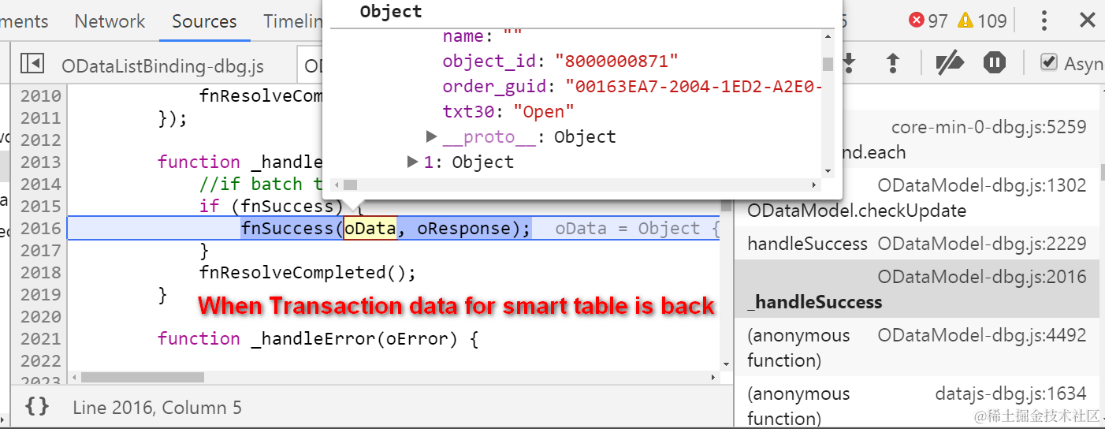Click the highlighted oData variable

click(370, 229)
